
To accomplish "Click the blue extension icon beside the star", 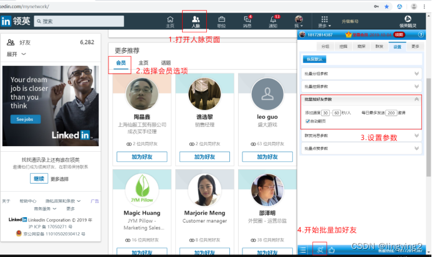I will (400, 6).
